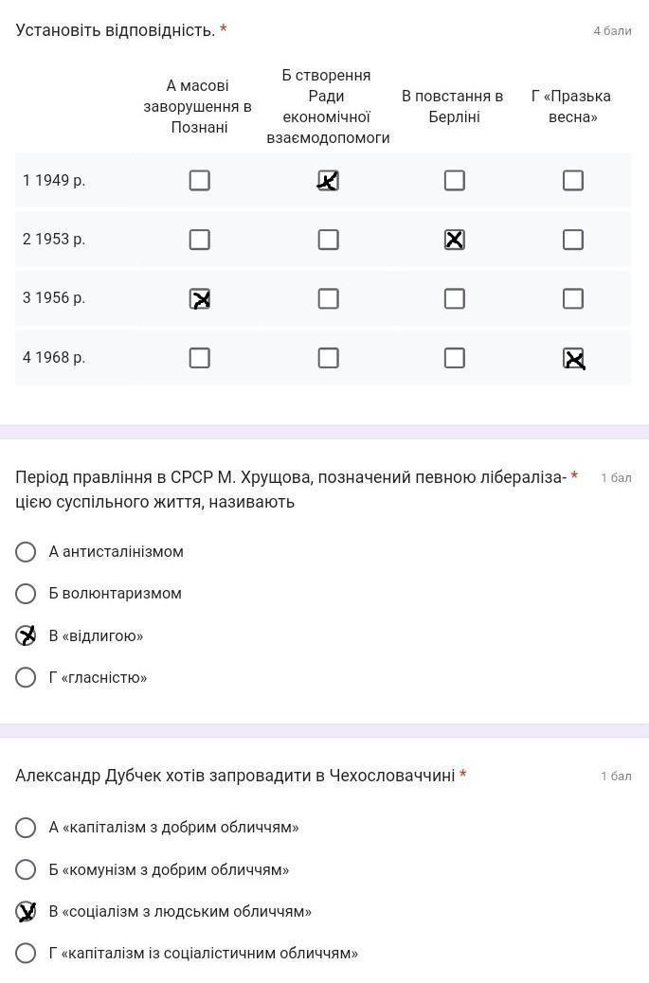Image resolution: width=649 pixels, height=983 pixels.
Task: Check 1953 р. box for Рада економічної взаємодопомоги
Action: pos(328,240)
